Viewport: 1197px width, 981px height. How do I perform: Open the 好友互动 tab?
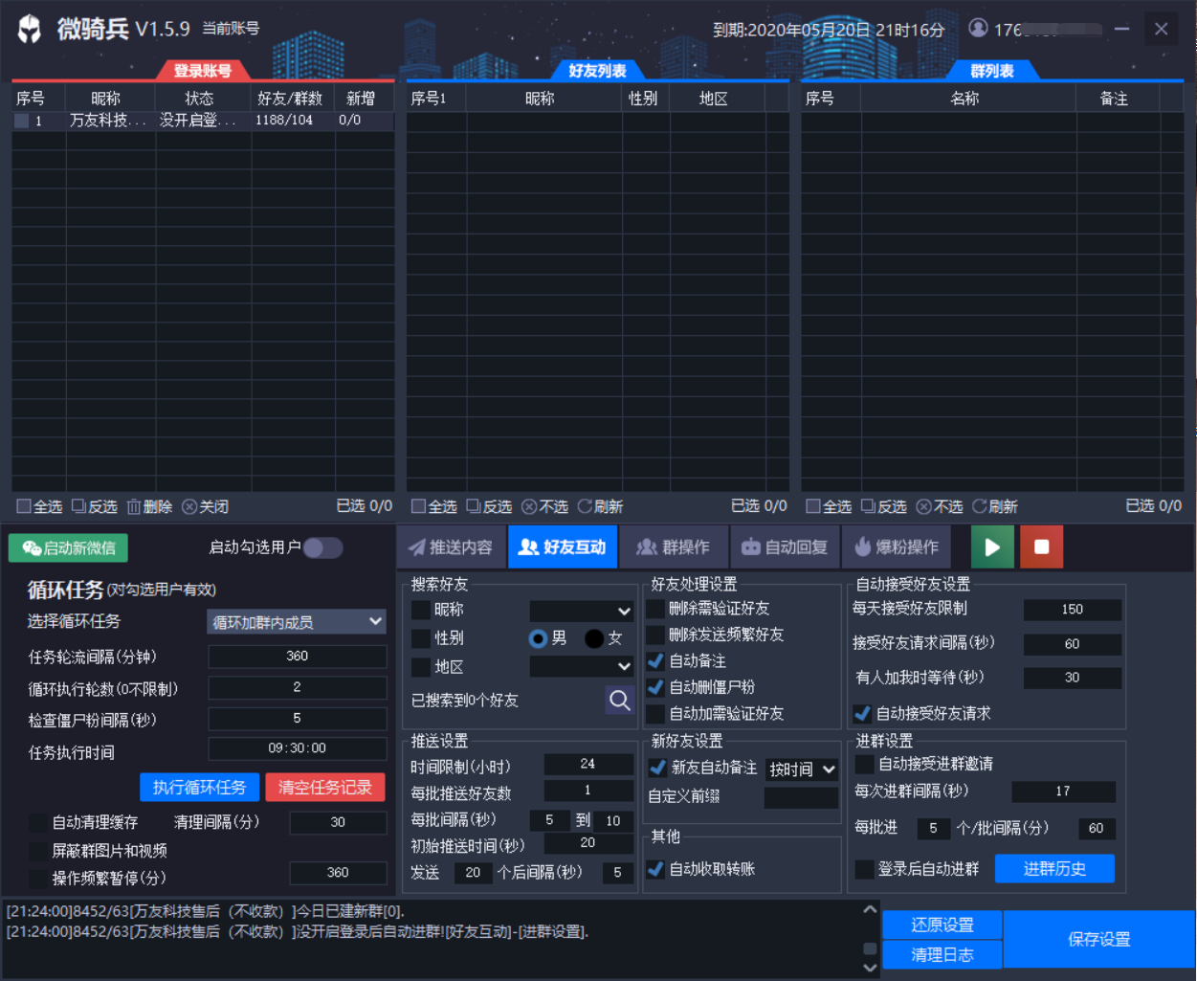(x=562, y=547)
